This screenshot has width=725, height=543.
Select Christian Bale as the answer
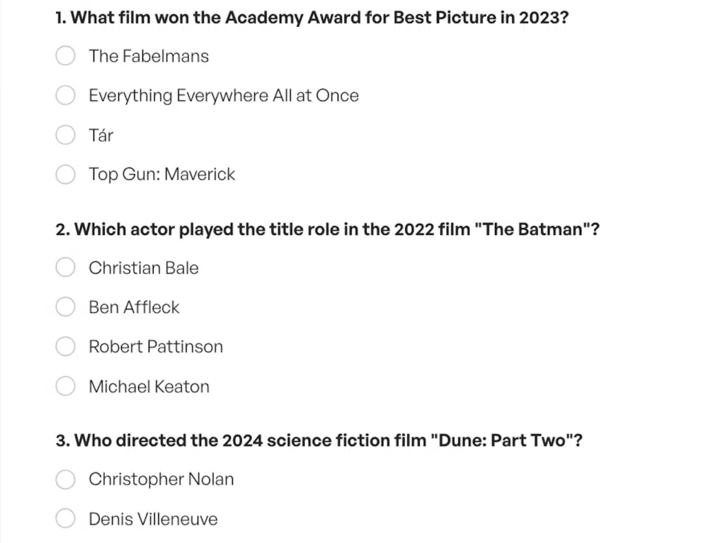pos(65,268)
